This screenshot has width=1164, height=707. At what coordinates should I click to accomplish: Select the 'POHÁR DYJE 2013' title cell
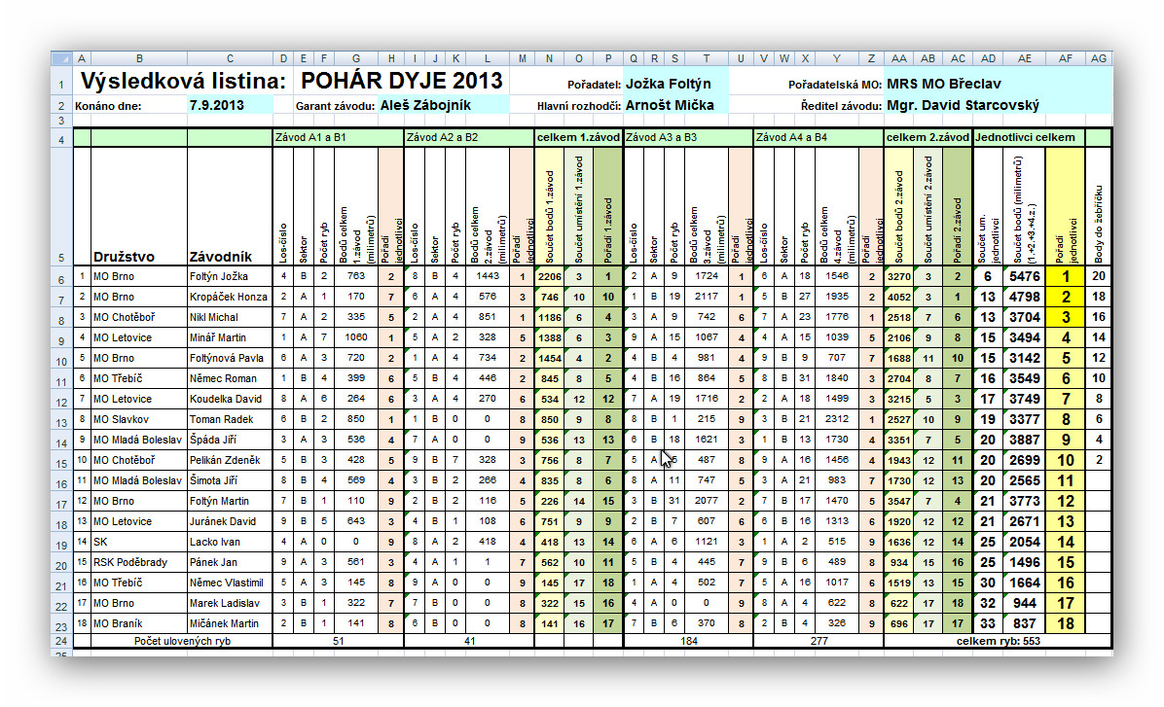[x=402, y=81]
